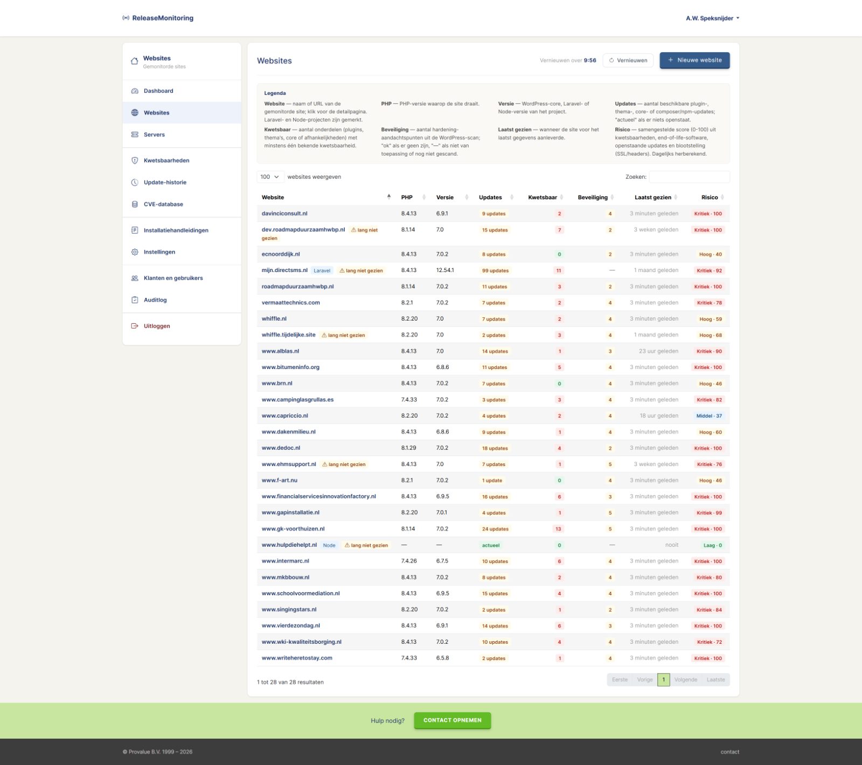Open Auditlog menu item
This screenshot has height=765, width=862.
[x=182, y=300]
